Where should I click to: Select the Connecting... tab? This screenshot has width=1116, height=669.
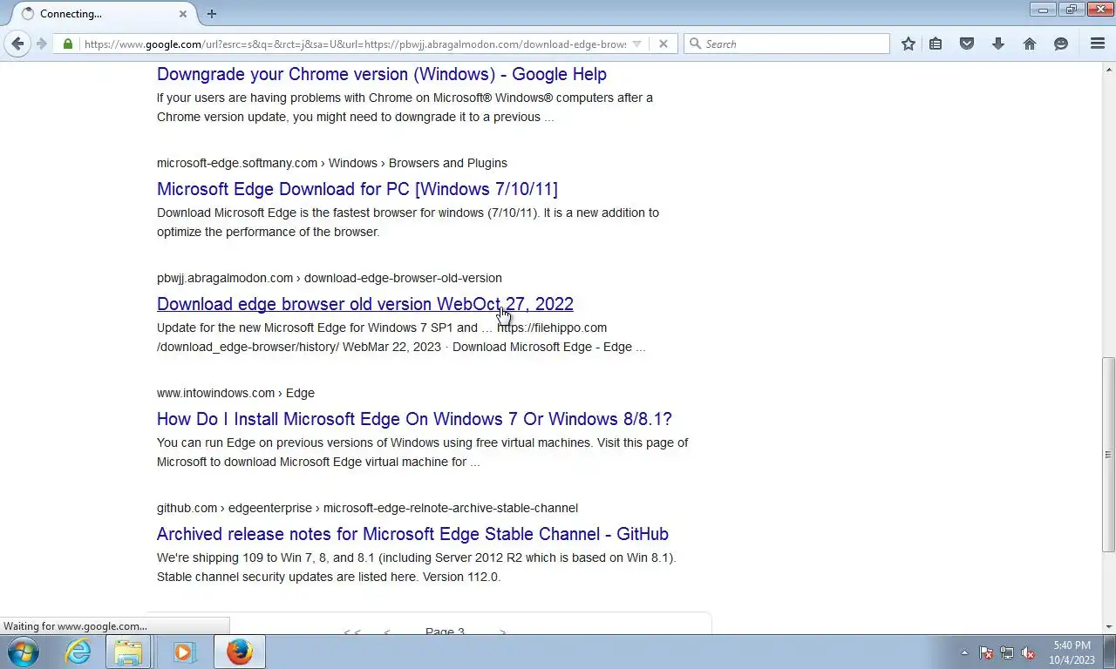[x=101, y=14]
